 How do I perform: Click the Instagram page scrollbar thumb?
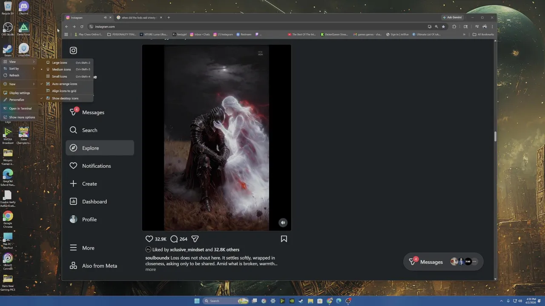(x=495, y=136)
